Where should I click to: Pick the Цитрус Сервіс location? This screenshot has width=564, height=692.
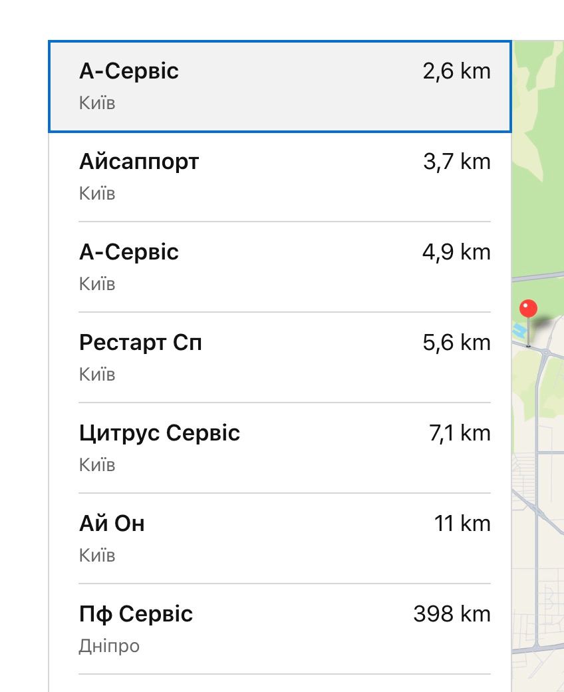point(279,448)
